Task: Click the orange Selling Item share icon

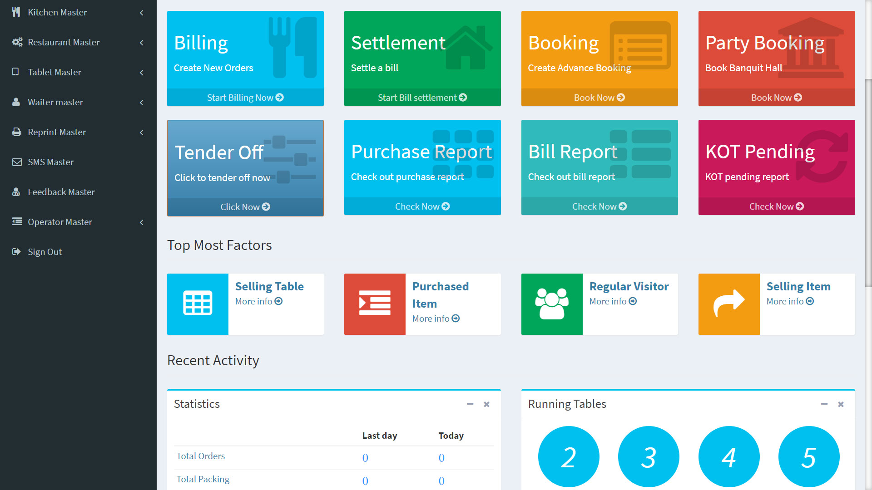Action: coord(729,304)
